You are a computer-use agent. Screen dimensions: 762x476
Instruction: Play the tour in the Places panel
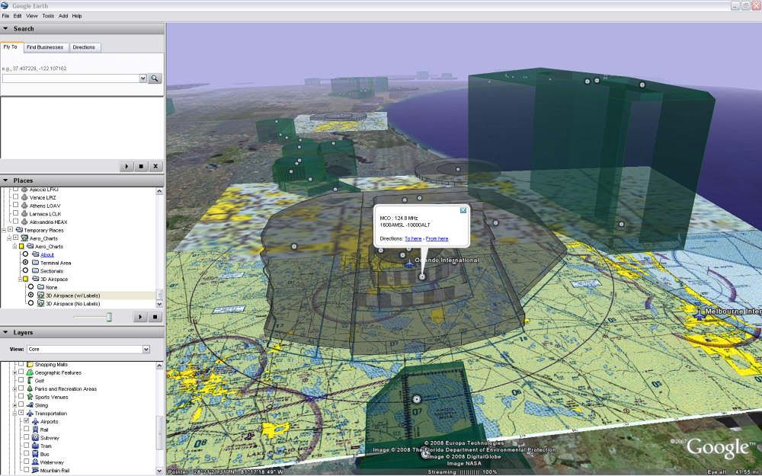(140, 316)
